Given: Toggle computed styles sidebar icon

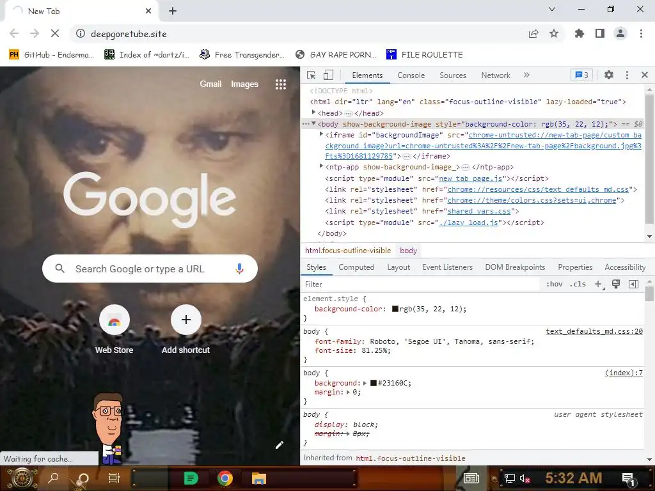Looking at the screenshot, I should pyautogui.click(x=633, y=284).
